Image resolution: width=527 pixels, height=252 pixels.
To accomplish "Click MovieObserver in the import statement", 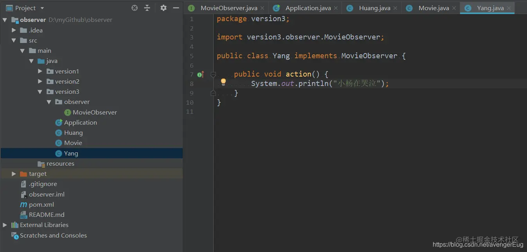I will point(352,37).
